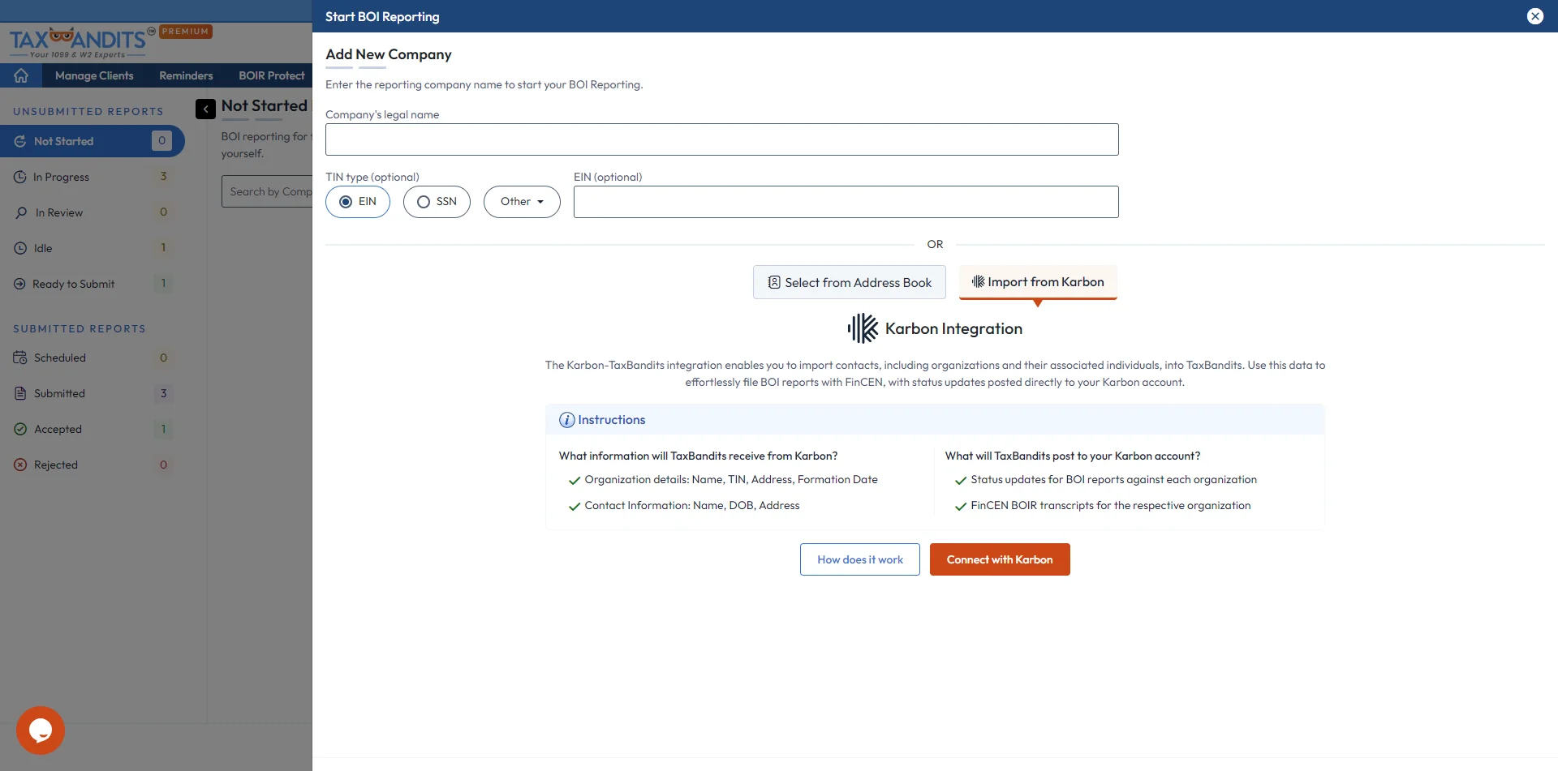Click the Instructions heading text
This screenshot has height=771, width=1558.
[611, 420]
